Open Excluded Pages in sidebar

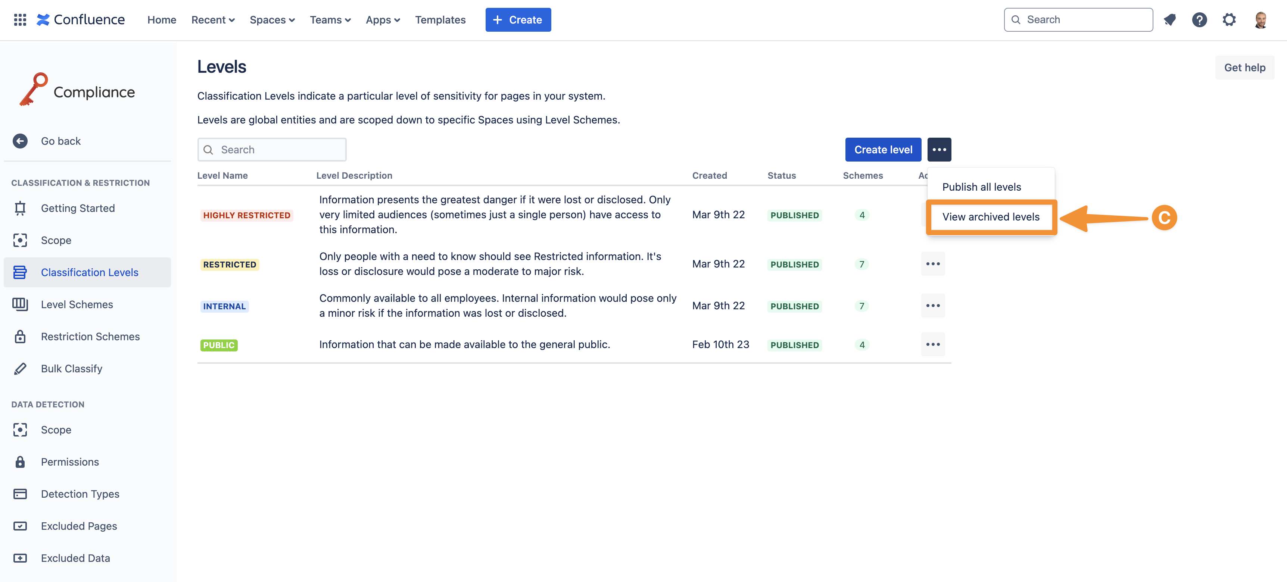coord(79,526)
